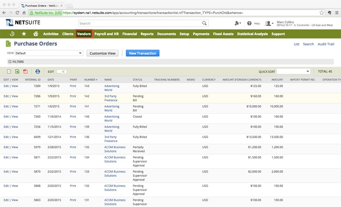Click in the global Search field
This screenshot has width=341, height=207.
pyautogui.click(x=140, y=23)
